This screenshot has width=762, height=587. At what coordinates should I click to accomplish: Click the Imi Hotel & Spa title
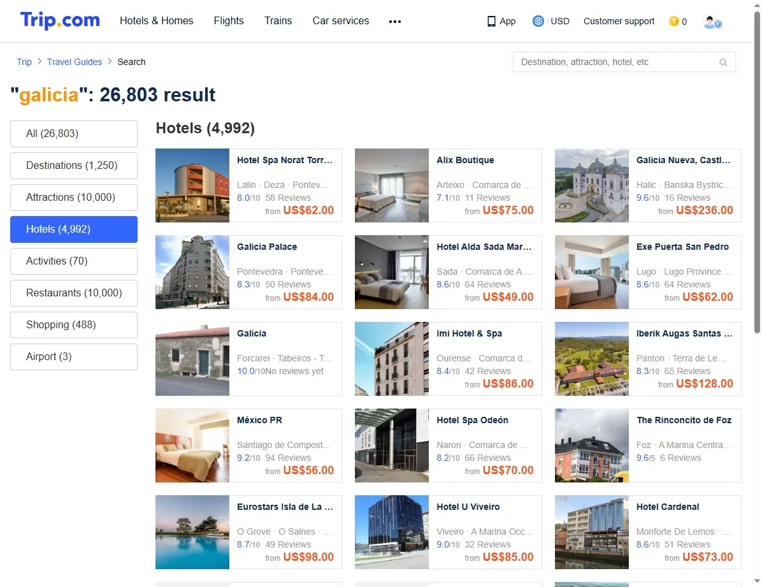click(x=469, y=333)
